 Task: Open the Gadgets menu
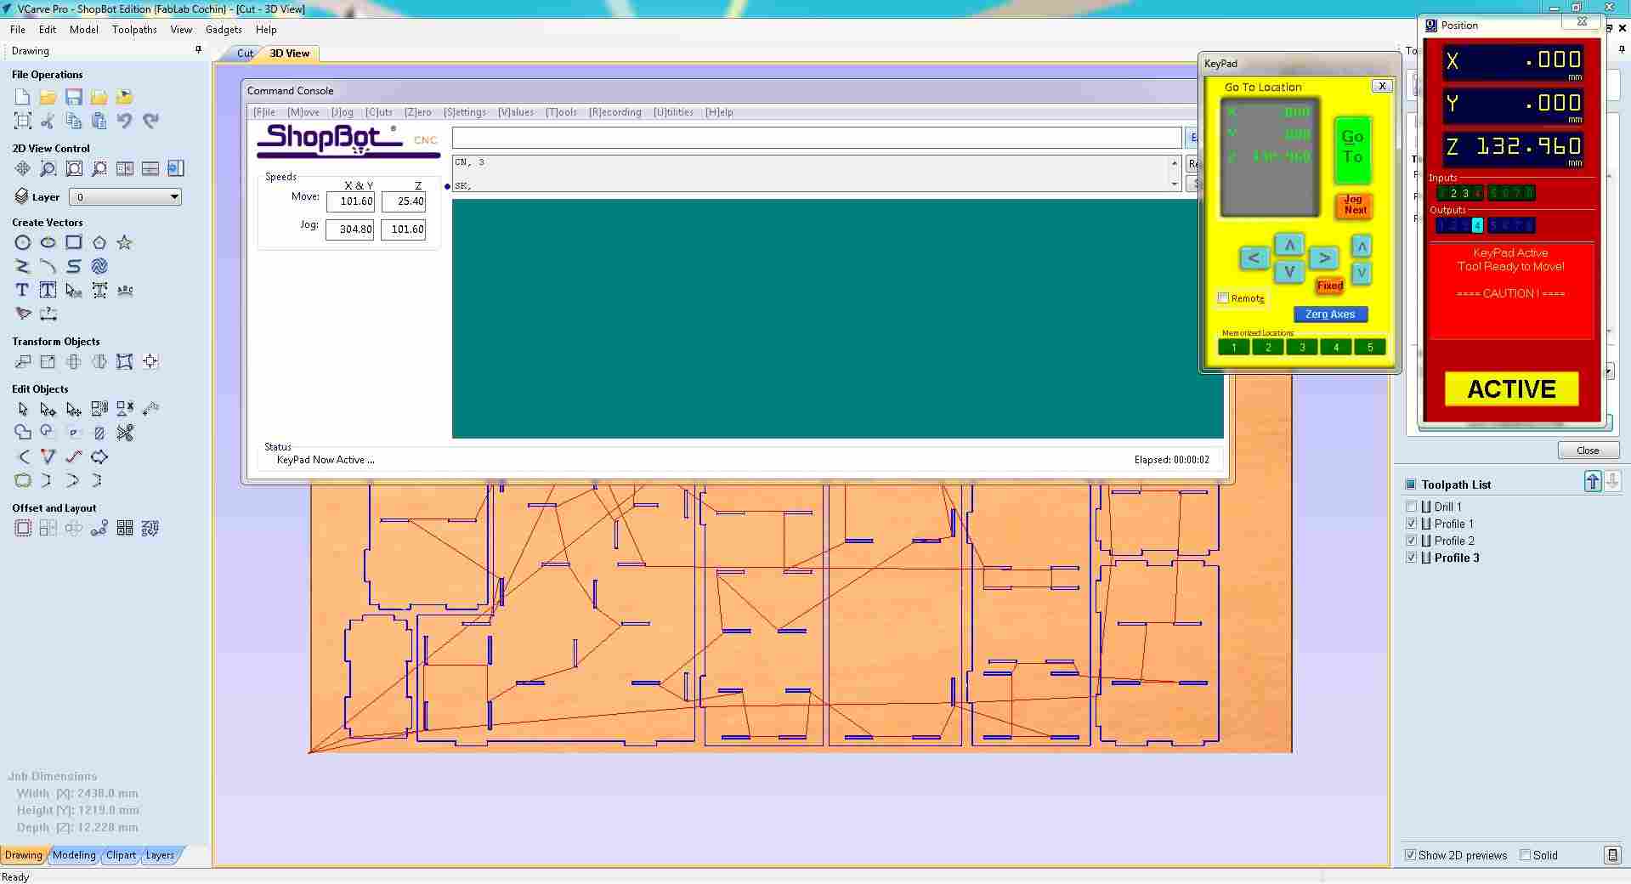click(223, 29)
